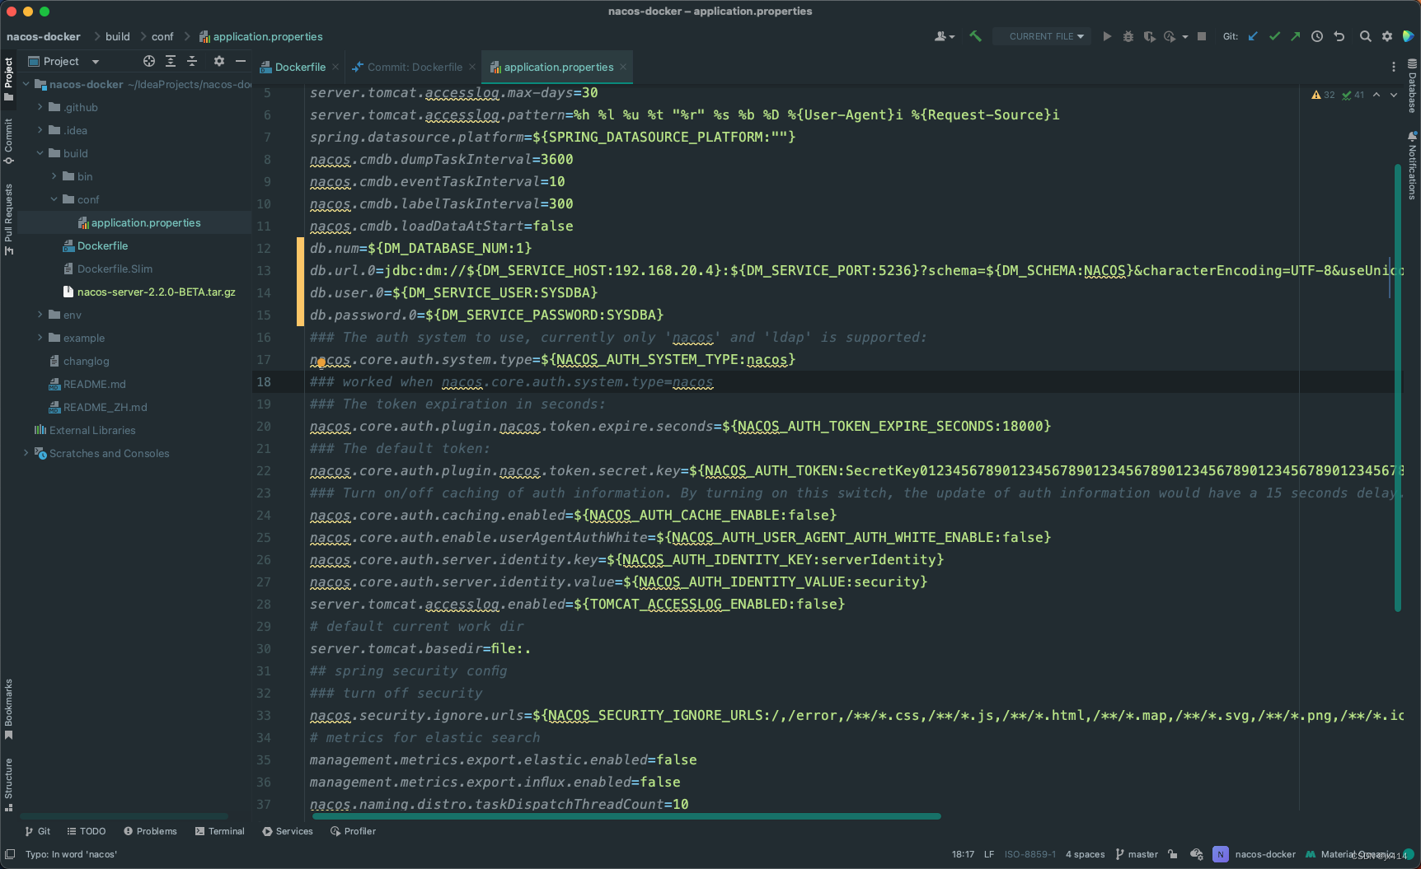Expand Scratches and Consoles node
Screen dimensions: 1421x869
[x=26, y=453]
